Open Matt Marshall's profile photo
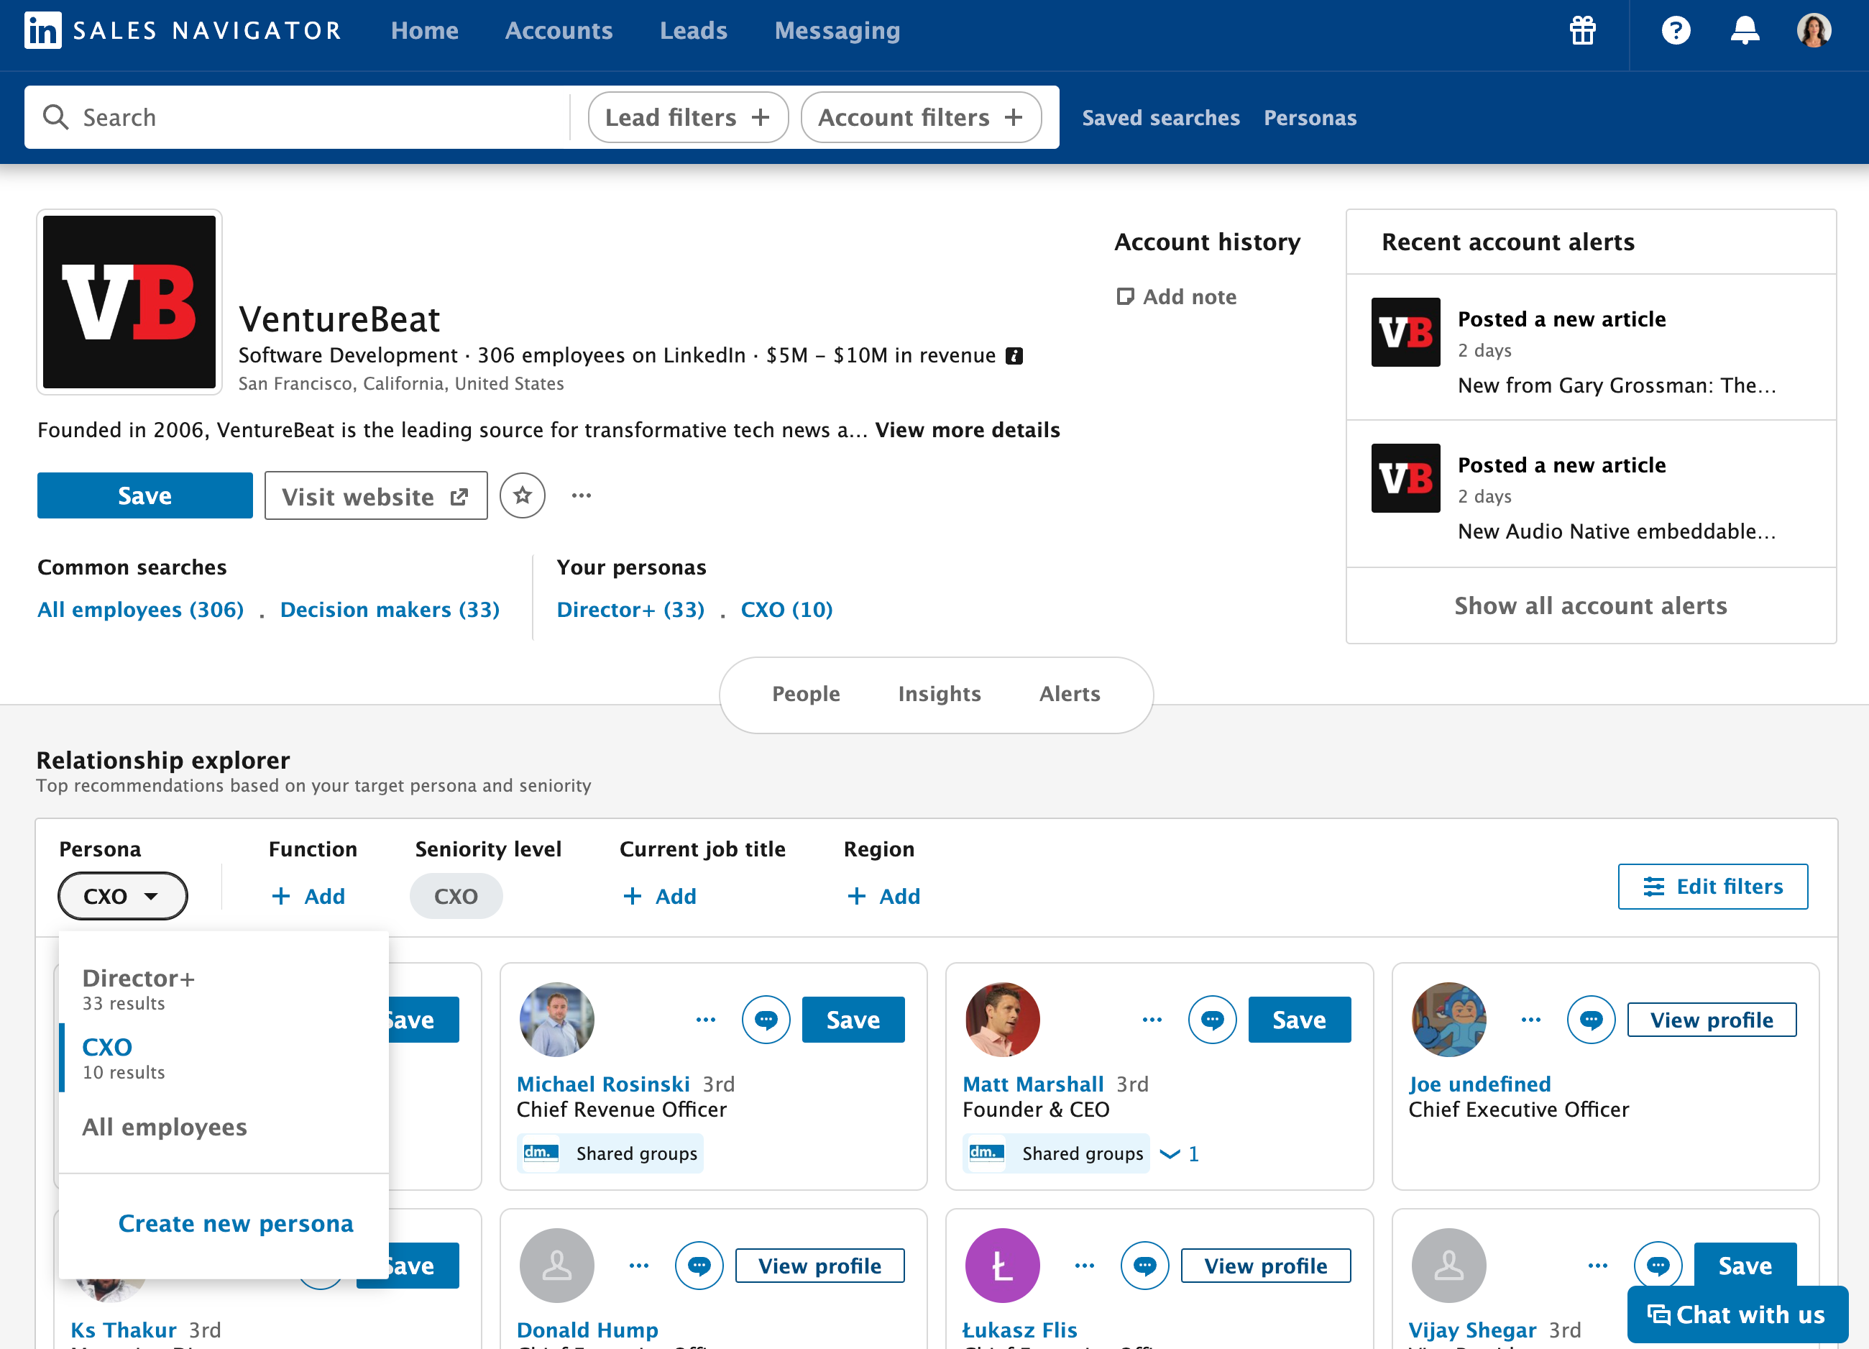 [1003, 1020]
